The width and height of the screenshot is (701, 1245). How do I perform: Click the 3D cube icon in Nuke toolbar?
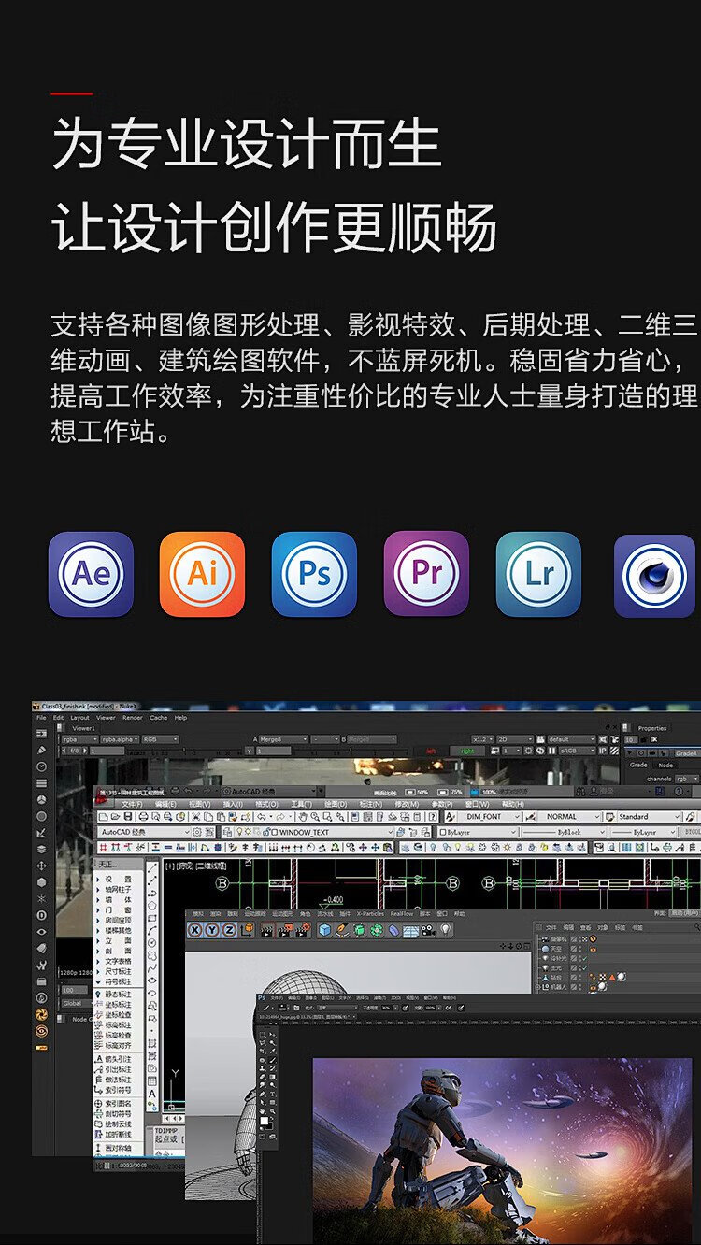(41, 882)
